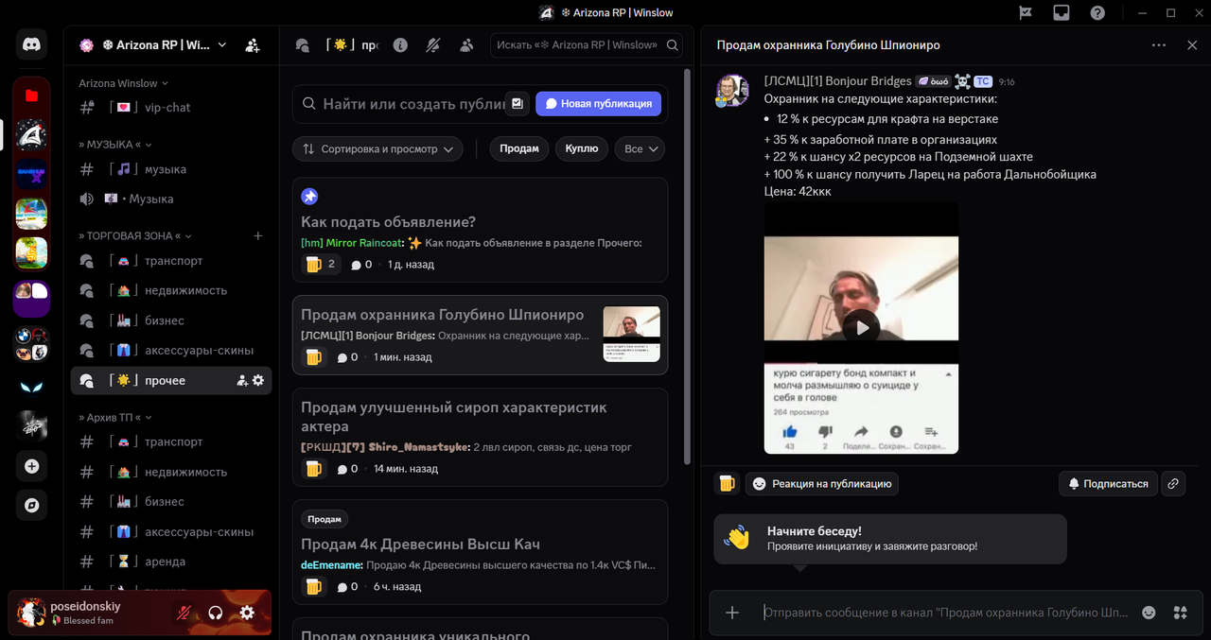This screenshot has width=1211, height=640.
Task: Click forum posts list scrollbar
Action: click(x=688, y=265)
